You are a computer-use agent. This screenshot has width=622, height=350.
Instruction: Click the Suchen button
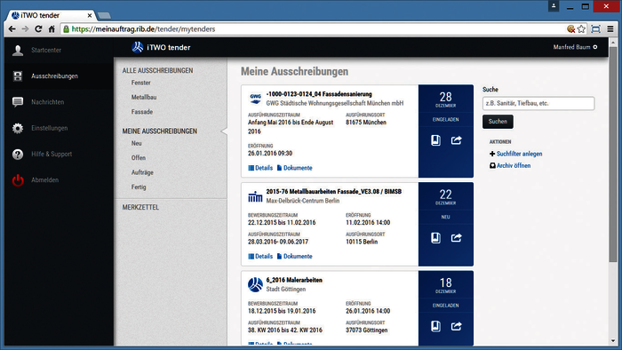(498, 122)
